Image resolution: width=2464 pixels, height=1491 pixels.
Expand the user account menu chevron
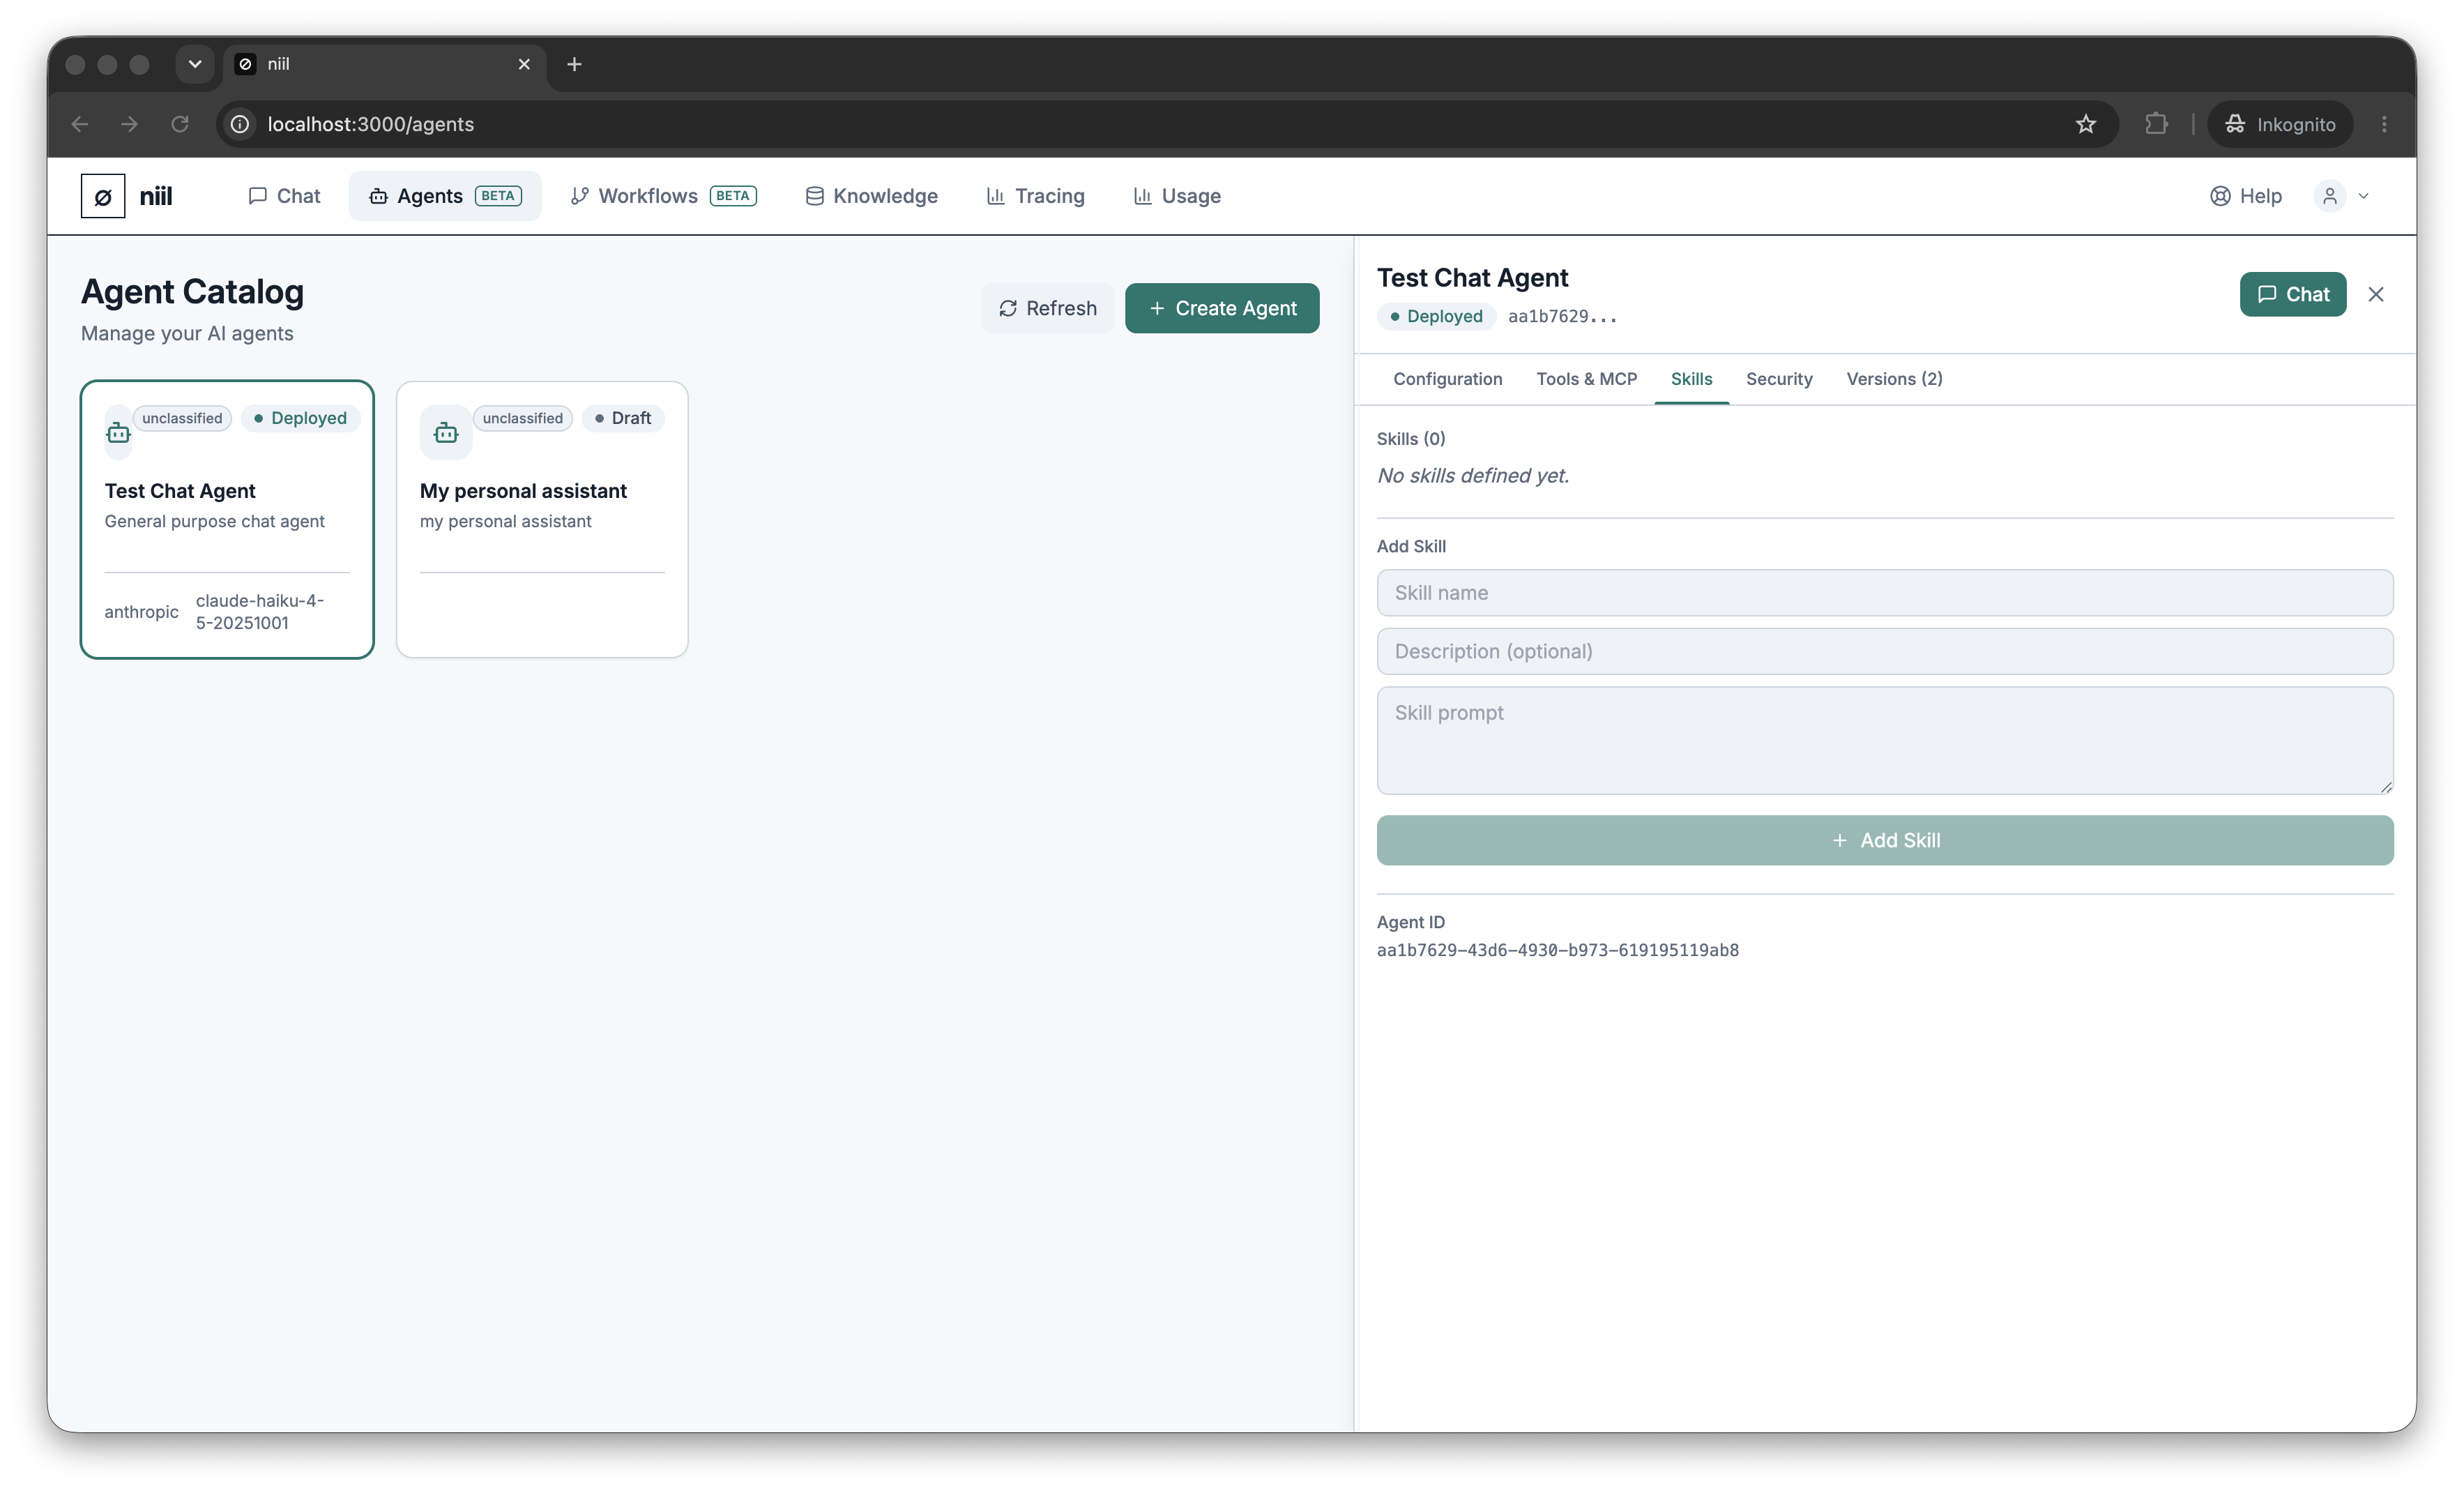coord(2364,196)
